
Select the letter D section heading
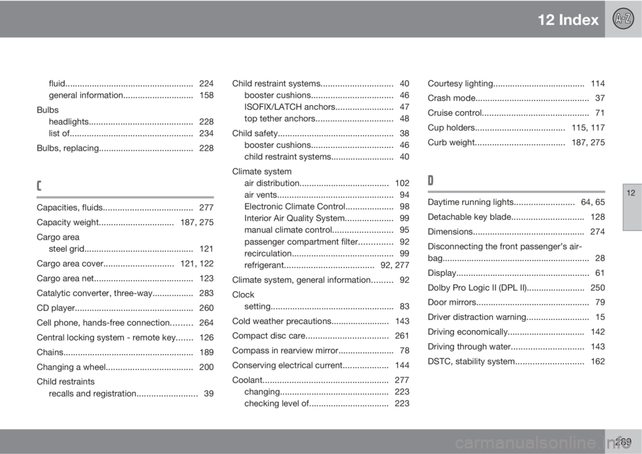tap(431, 180)
